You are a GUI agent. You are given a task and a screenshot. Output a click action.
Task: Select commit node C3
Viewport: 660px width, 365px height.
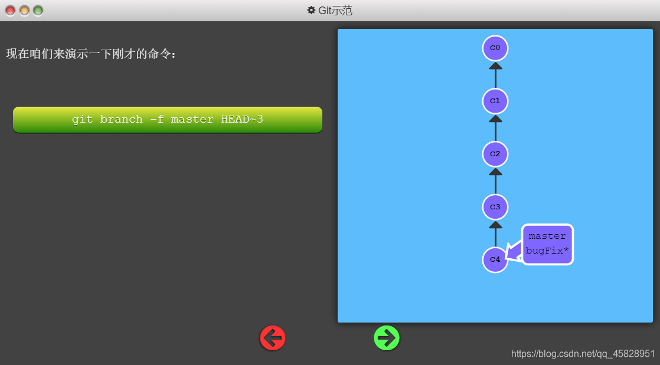click(495, 207)
